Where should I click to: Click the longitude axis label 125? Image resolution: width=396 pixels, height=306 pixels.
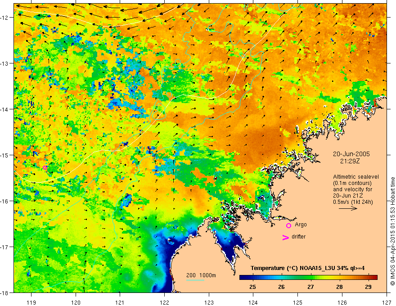pyautogui.click(x=298, y=302)
